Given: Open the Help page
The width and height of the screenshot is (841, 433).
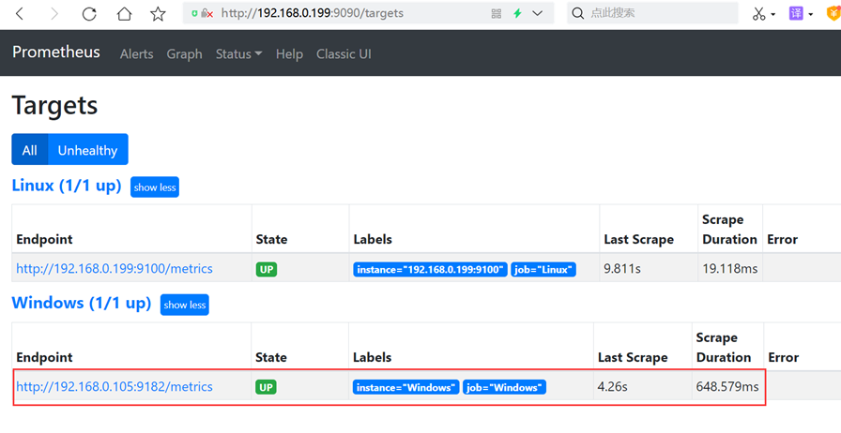Looking at the screenshot, I should point(290,54).
